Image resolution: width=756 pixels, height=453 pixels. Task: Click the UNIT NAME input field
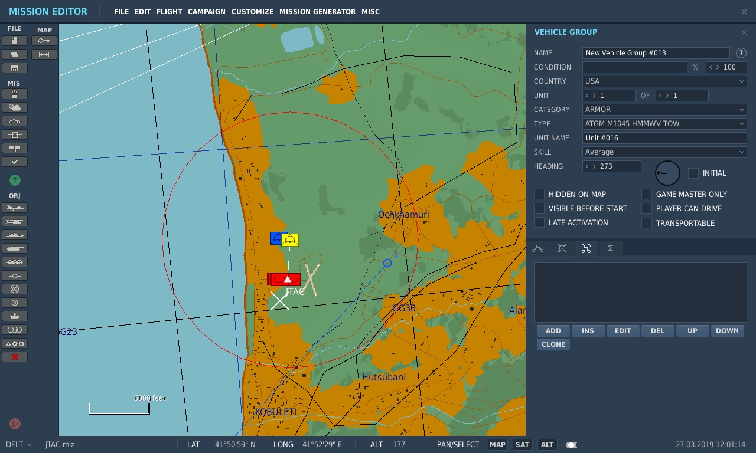664,138
